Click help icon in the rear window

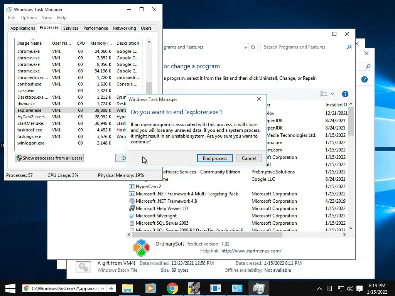coord(364,79)
